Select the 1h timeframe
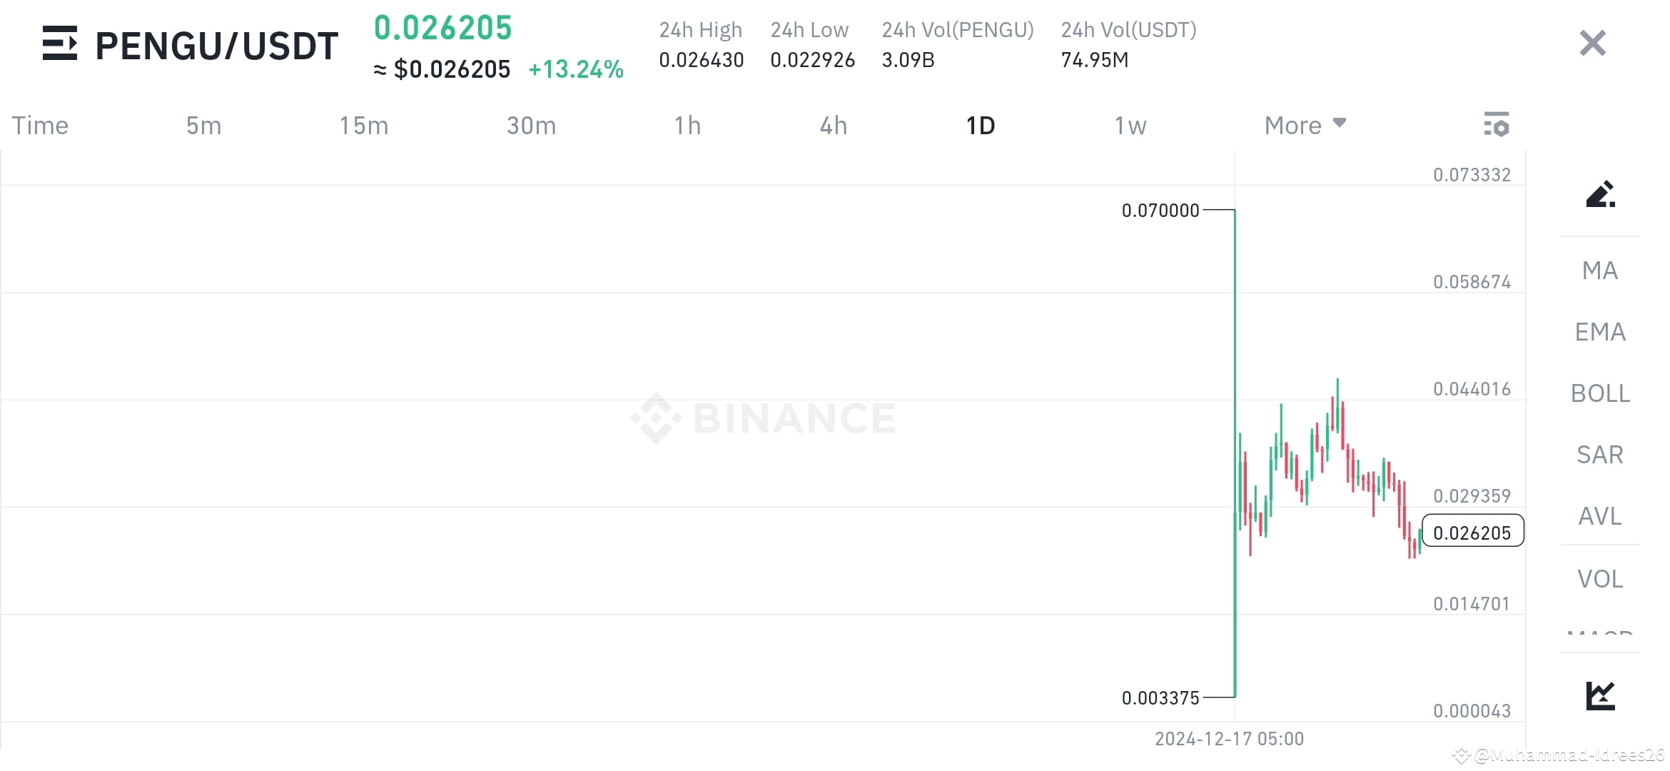Image resolution: width=1670 pixels, height=771 pixels. (687, 125)
